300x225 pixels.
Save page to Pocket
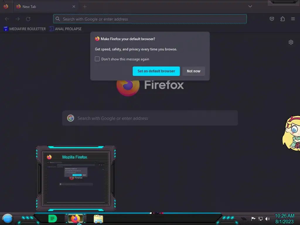click(272, 19)
